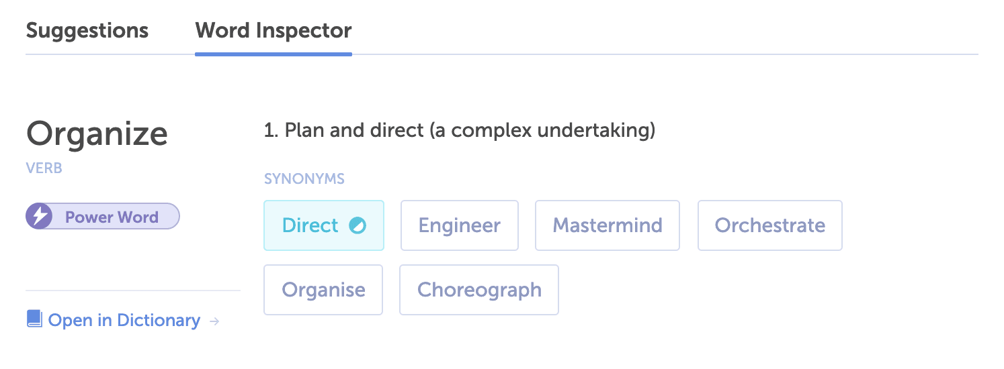Image resolution: width=1004 pixels, height=369 pixels.
Task: Click the SYNONYMS section label
Action: point(304,179)
